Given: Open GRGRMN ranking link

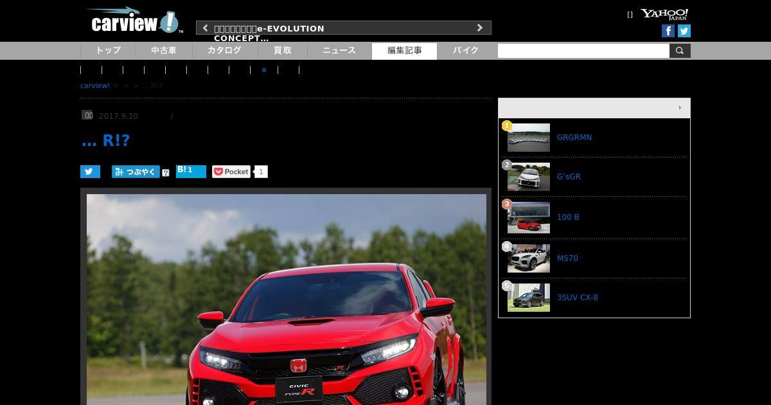Looking at the screenshot, I should 574,138.
